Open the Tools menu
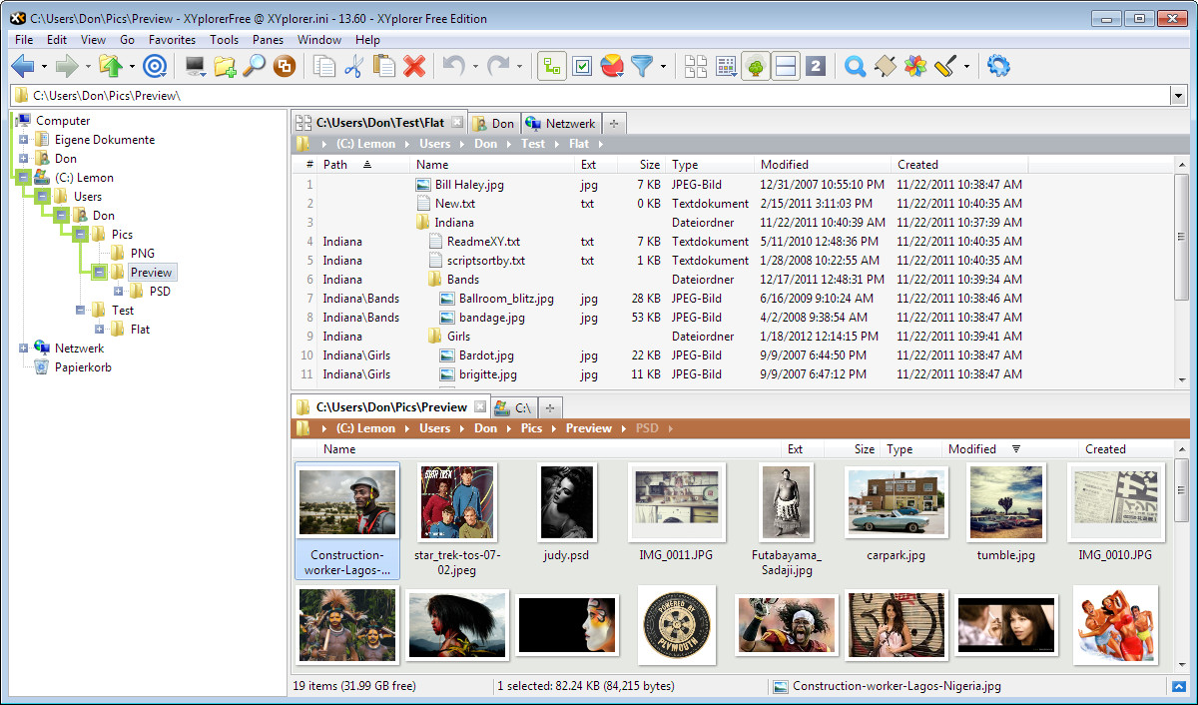The image size is (1198, 705). click(x=224, y=40)
